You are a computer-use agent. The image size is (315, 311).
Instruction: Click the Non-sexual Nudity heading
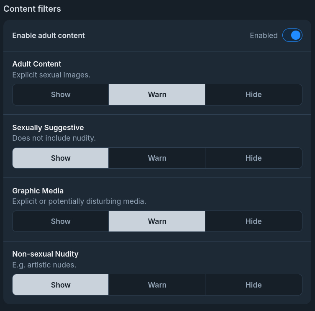(x=45, y=254)
